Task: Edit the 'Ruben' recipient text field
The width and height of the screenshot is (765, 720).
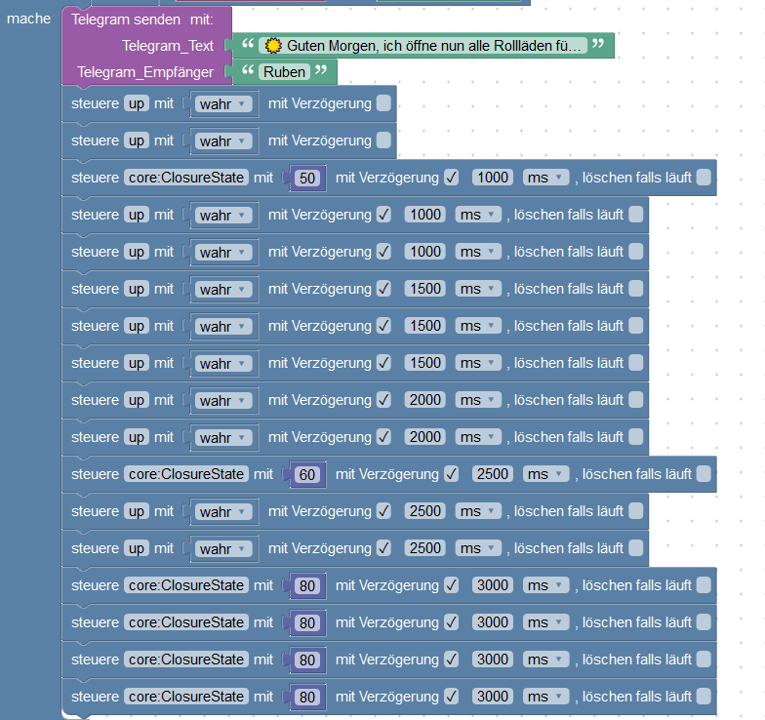Action: 285,72
